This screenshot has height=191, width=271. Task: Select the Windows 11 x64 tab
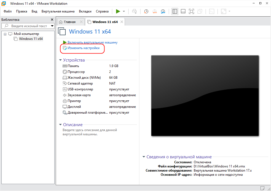pos(105,22)
